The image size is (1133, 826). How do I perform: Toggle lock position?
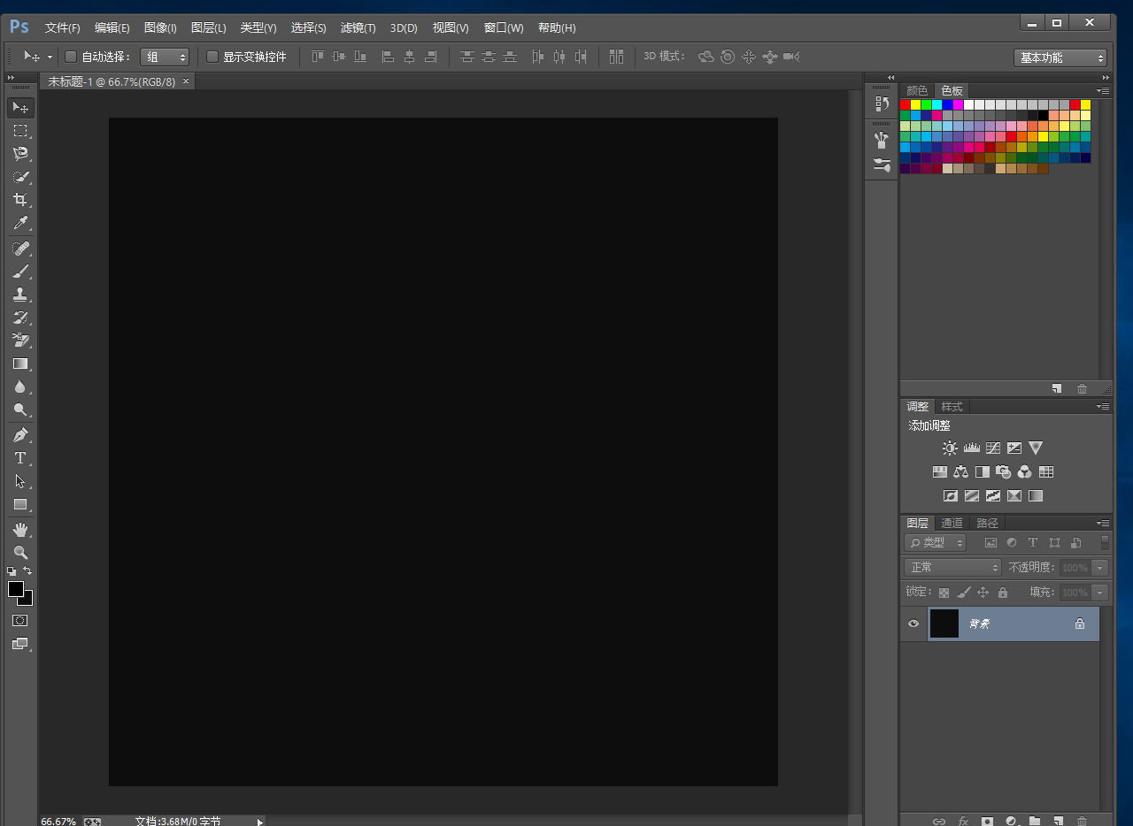[x=983, y=593]
